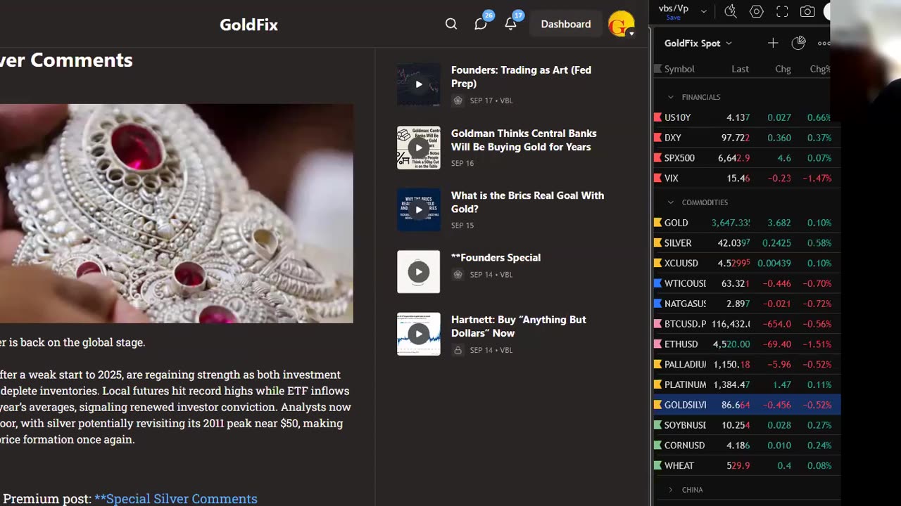
Task: Open the Hartnett Buy Anything But Dollars post
Action: (518, 326)
